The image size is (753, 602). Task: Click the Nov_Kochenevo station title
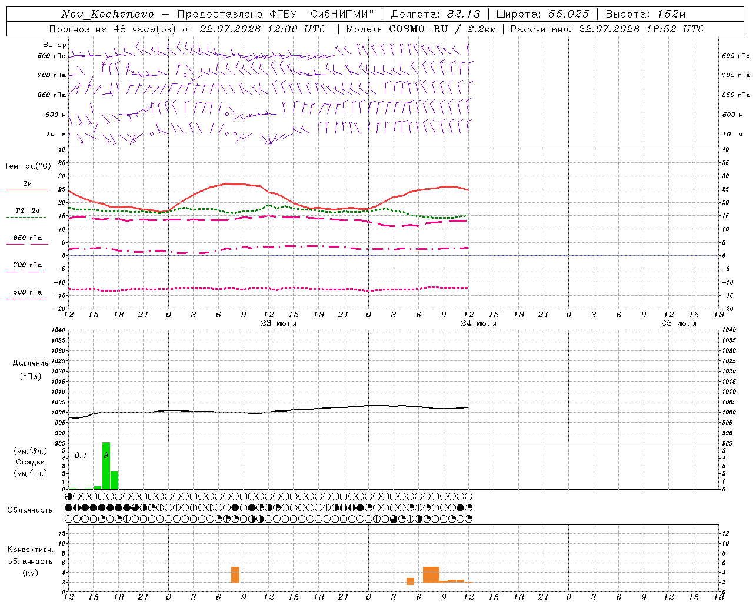click(108, 14)
